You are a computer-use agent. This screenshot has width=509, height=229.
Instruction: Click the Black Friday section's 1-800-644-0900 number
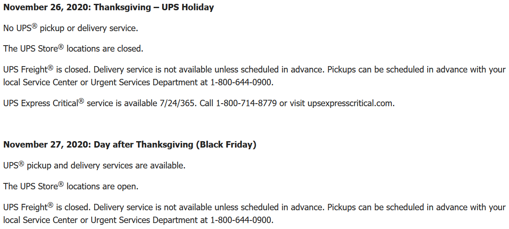coord(241,220)
